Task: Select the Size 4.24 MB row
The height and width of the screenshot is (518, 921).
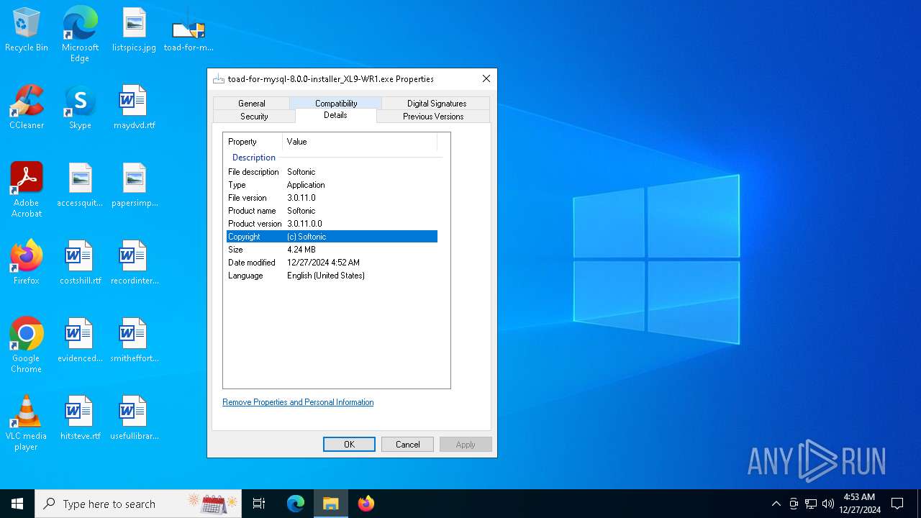Action: (x=332, y=250)
